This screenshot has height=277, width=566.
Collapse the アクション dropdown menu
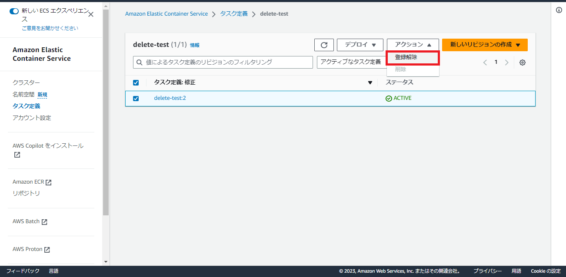(413, 45)
